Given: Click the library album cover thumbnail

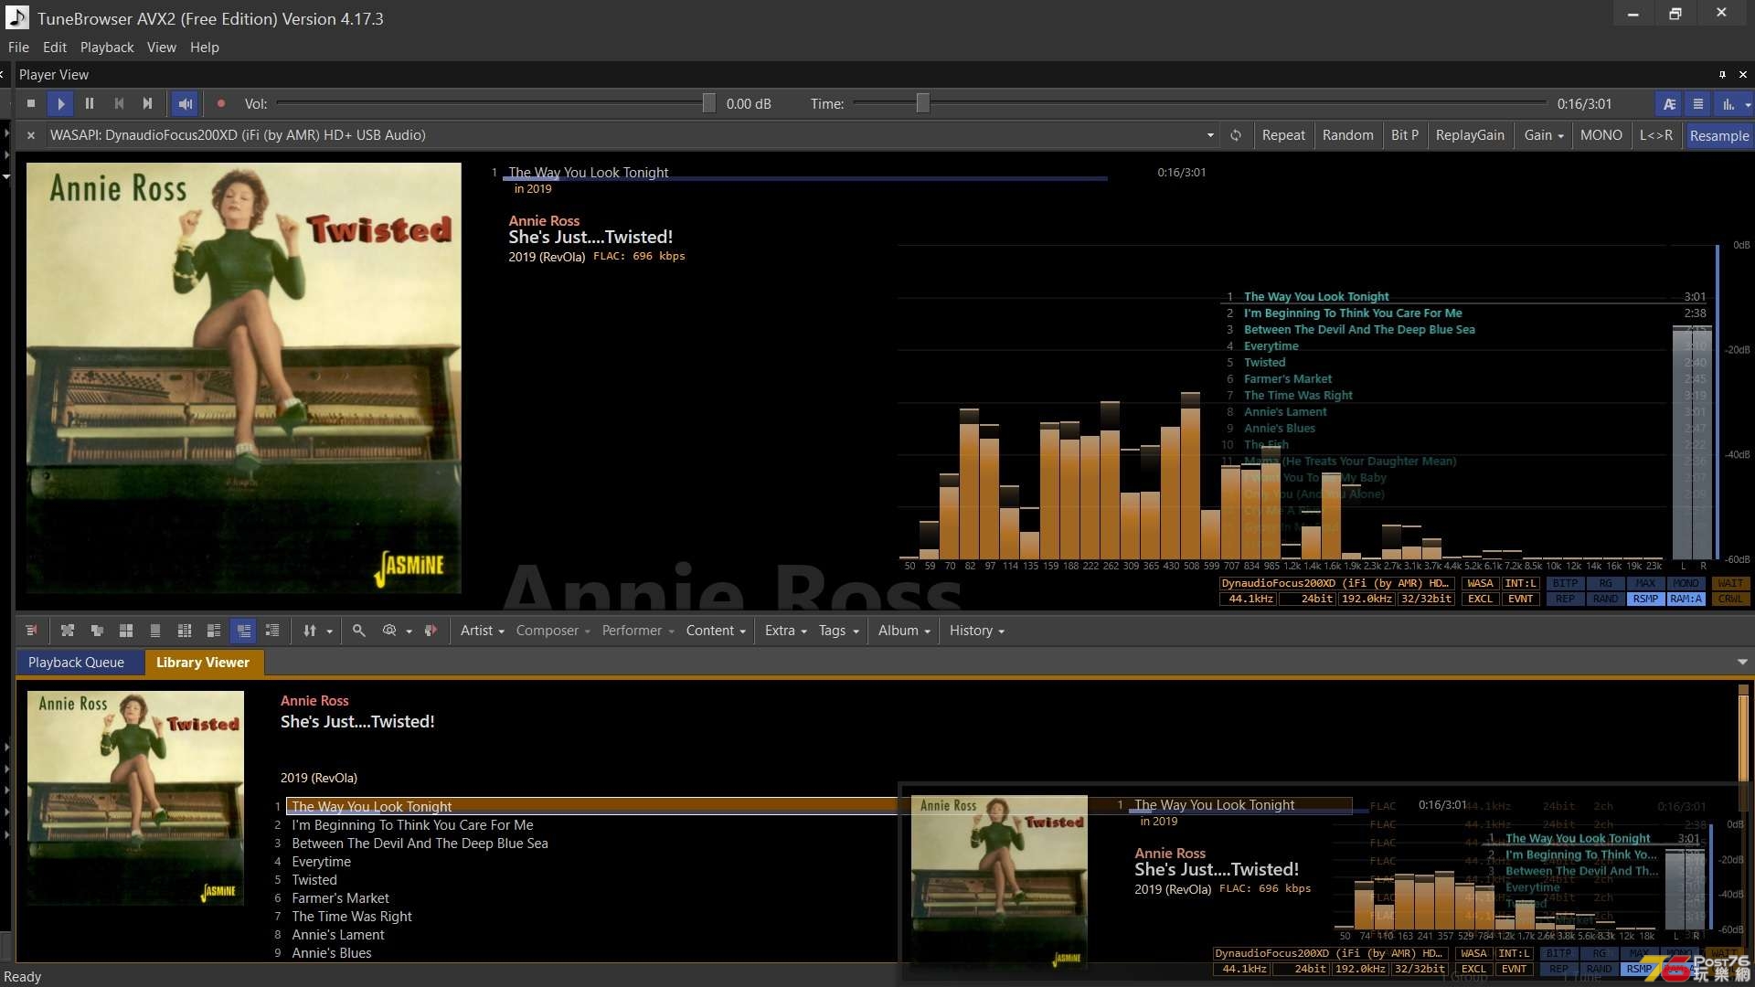Looking at the screenshot, I should pos(135,798).
